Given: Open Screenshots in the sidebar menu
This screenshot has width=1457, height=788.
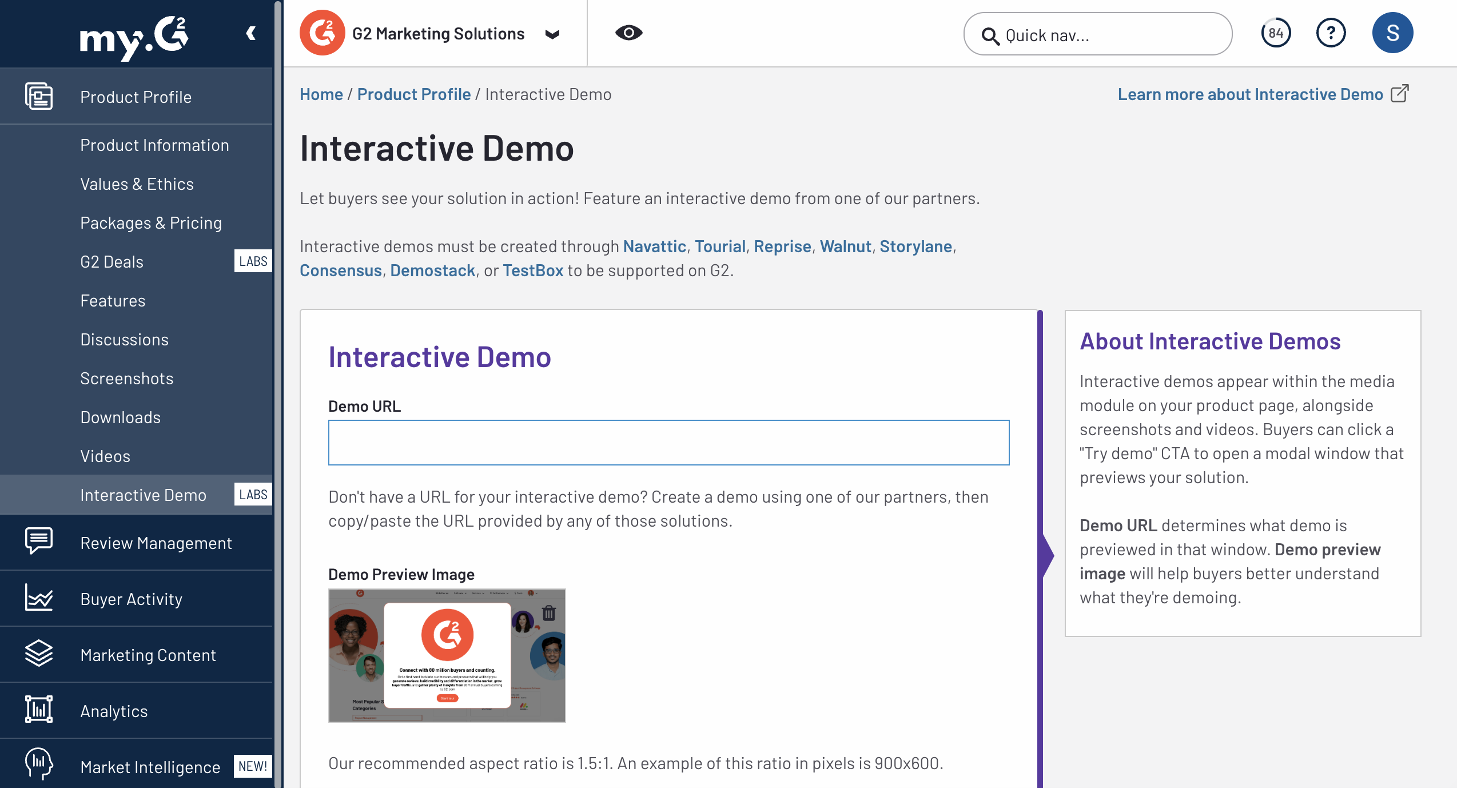Looking at the screenshot, I should pos(127,379).
